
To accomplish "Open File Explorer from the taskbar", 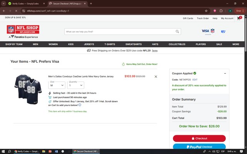I will [44, 151].
